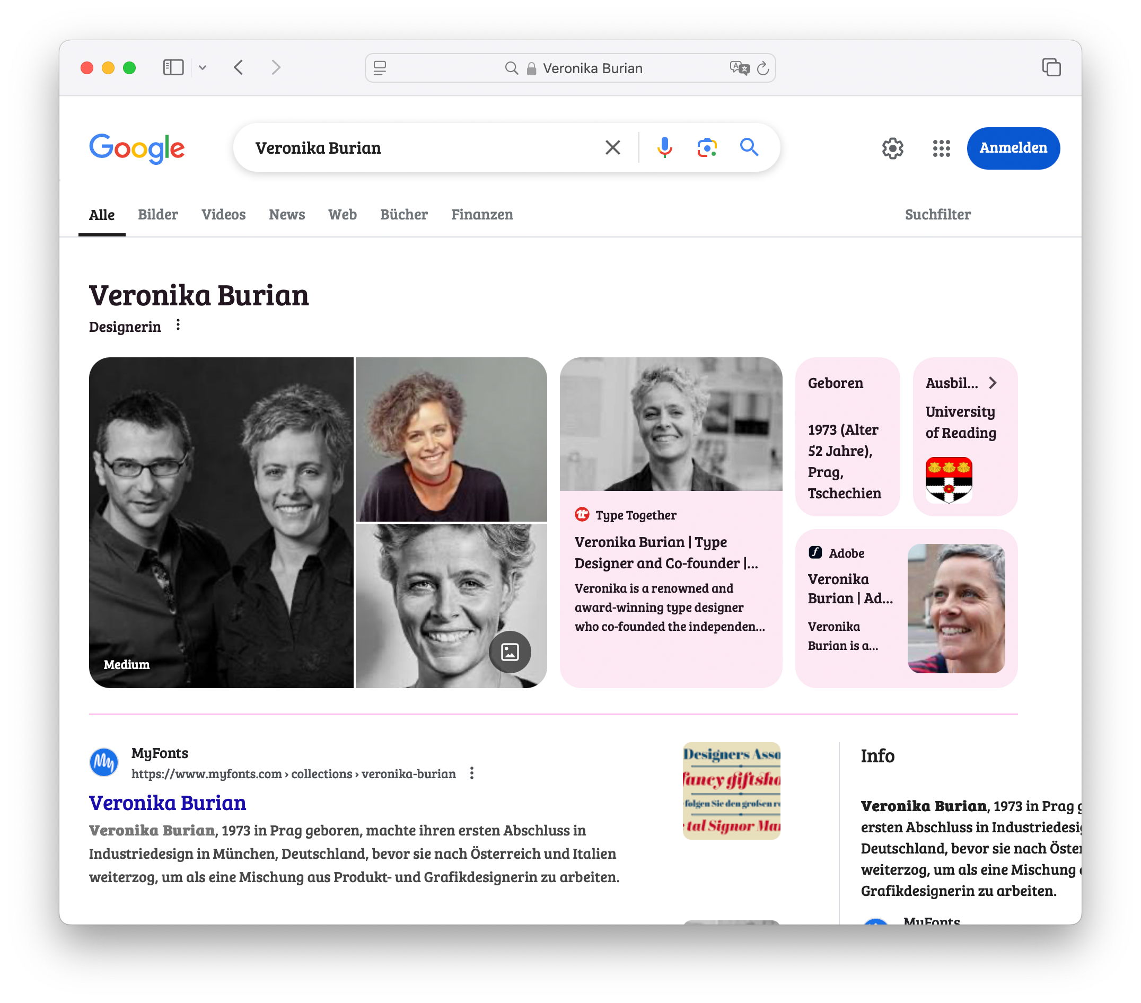This screenshot has width=1141, height=1003.
Task: Open the myfonts.com result URL
Action: tap(293, 774)
